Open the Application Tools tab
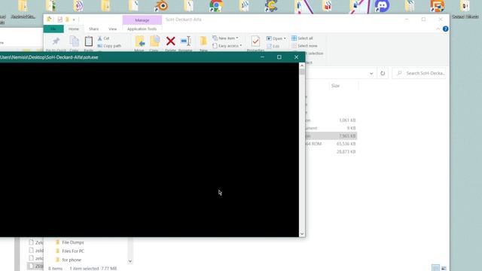Screen dimensions: 482x271 coord(142,29)
